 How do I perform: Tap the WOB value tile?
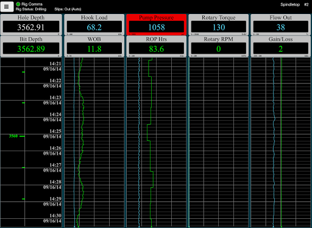pyautogui.click(x=94, y=46)
